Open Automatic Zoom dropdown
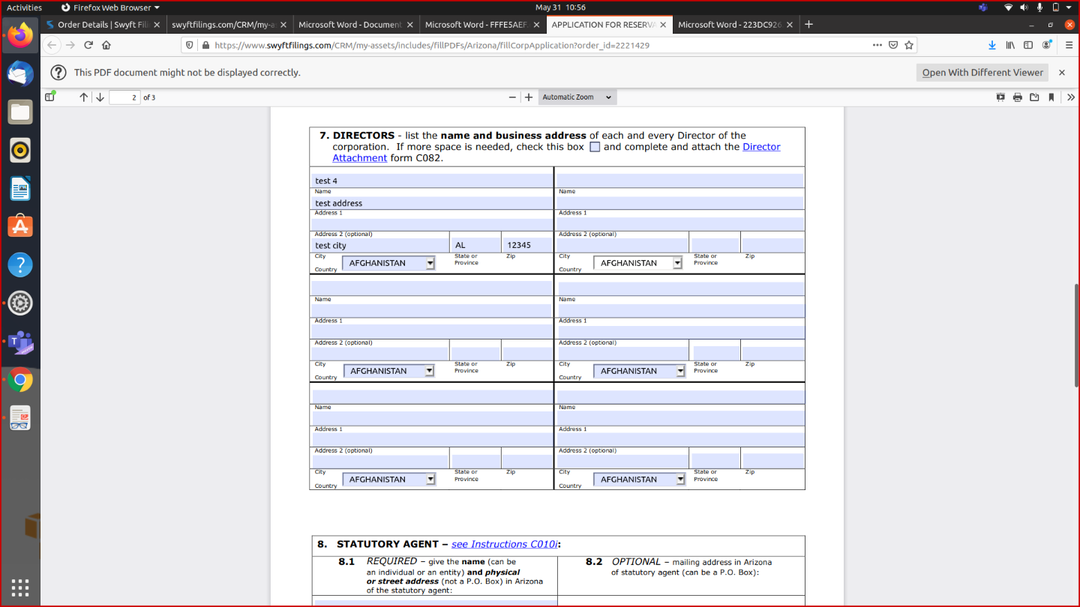This screenshot has width=1080, height=607. click(x=577, y=97)
